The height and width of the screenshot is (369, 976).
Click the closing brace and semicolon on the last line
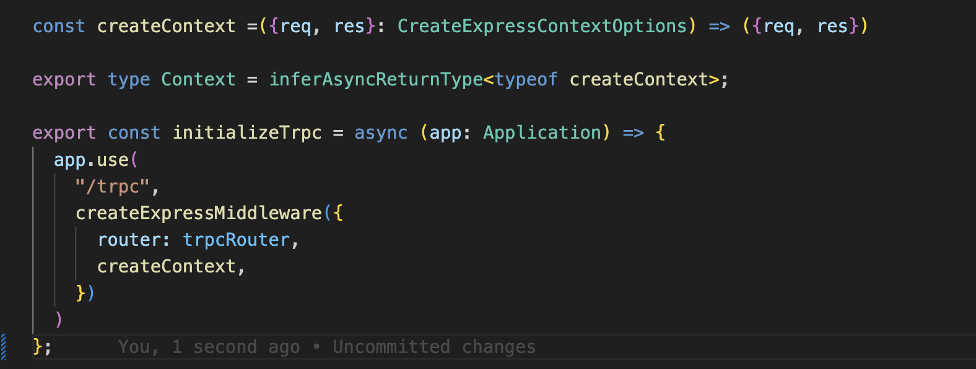41,347
